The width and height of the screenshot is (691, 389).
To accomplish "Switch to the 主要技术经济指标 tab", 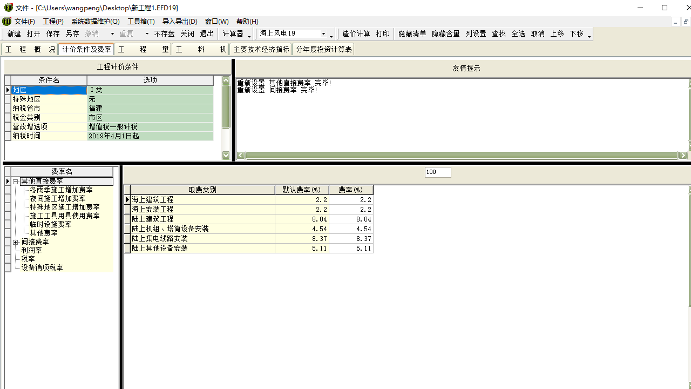I will click(x=261, y=49).
